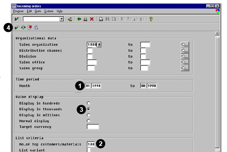Open multiple selection for Sales organization
Screen dimensions: 227x152
pyautogui.click(x=185, y=44)
